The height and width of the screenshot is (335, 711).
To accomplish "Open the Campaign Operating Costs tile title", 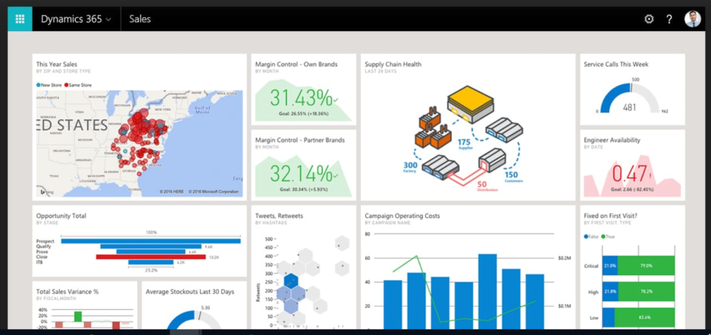I will coord(402,216).
